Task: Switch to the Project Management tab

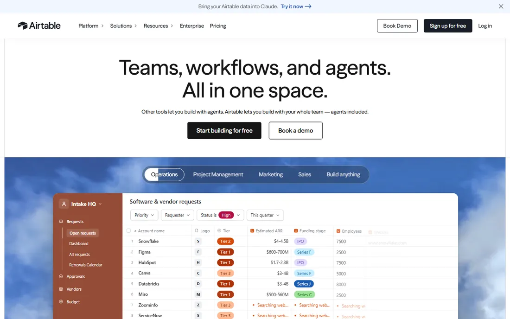Action: [x=218, y=175]
